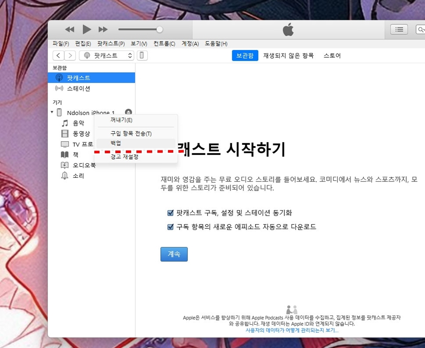
Task: Switch to the 보관함 tab
Action: click(x=245, y=56)
